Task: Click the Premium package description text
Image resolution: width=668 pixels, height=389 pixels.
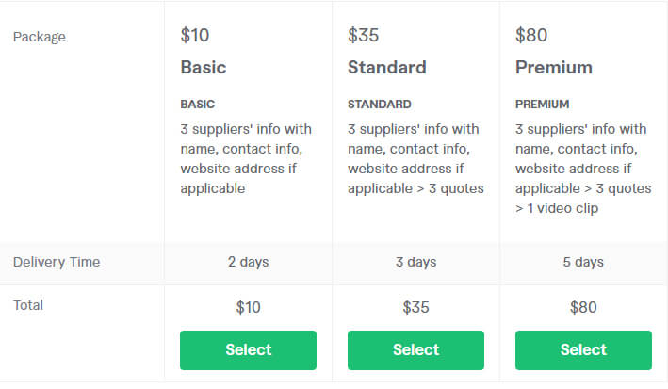Action: click(x=582, y=168)
